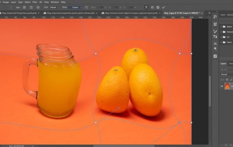Select the horizontal split warp icon
Screen dimensions: 233x147
point(38,7)
